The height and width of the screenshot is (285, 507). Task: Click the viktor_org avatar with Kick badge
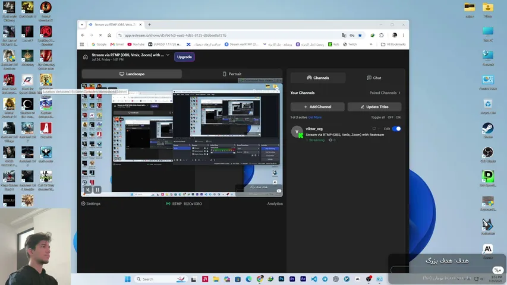[297, 132]
